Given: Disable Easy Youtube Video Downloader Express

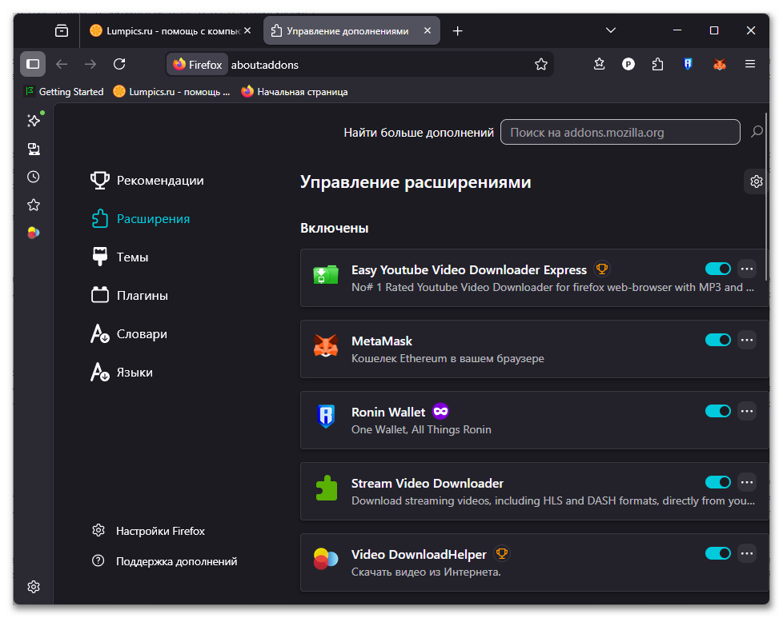Looking at the screenshot, I should 717,269.
